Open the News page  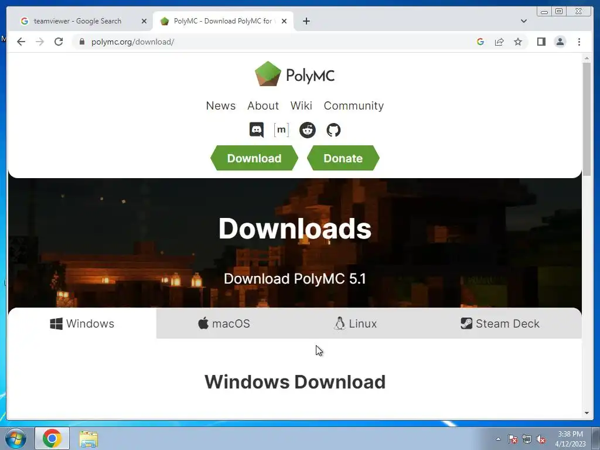coord(221,105)
